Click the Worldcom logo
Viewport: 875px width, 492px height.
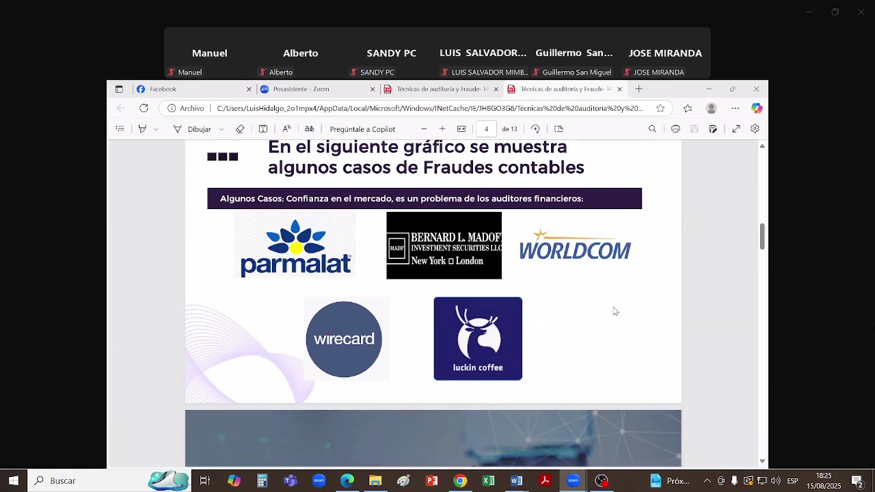click(575, 245)
